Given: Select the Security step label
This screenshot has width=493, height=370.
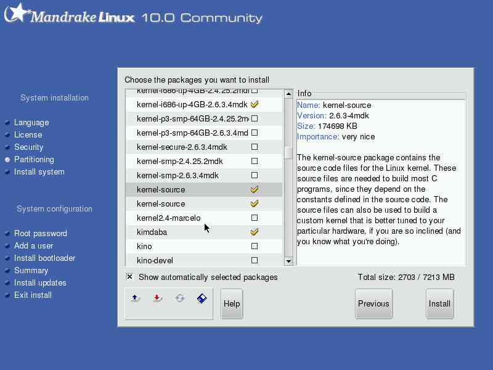Looking at the screenshot, I should click(28, 147).
